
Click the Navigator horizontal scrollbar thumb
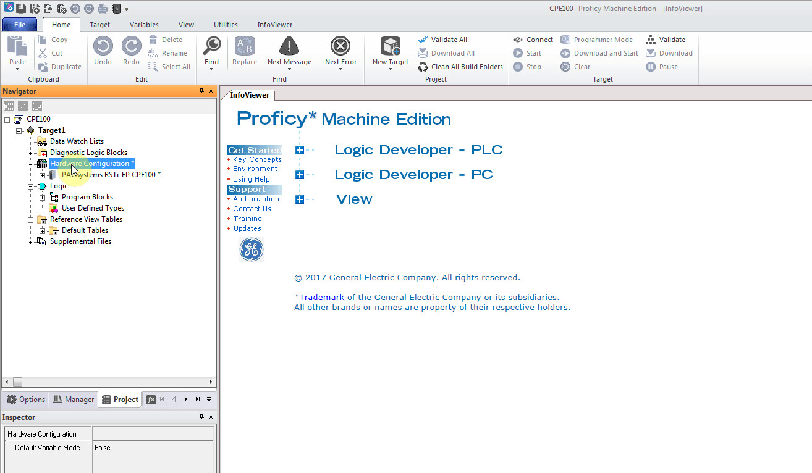coord(17,382)
